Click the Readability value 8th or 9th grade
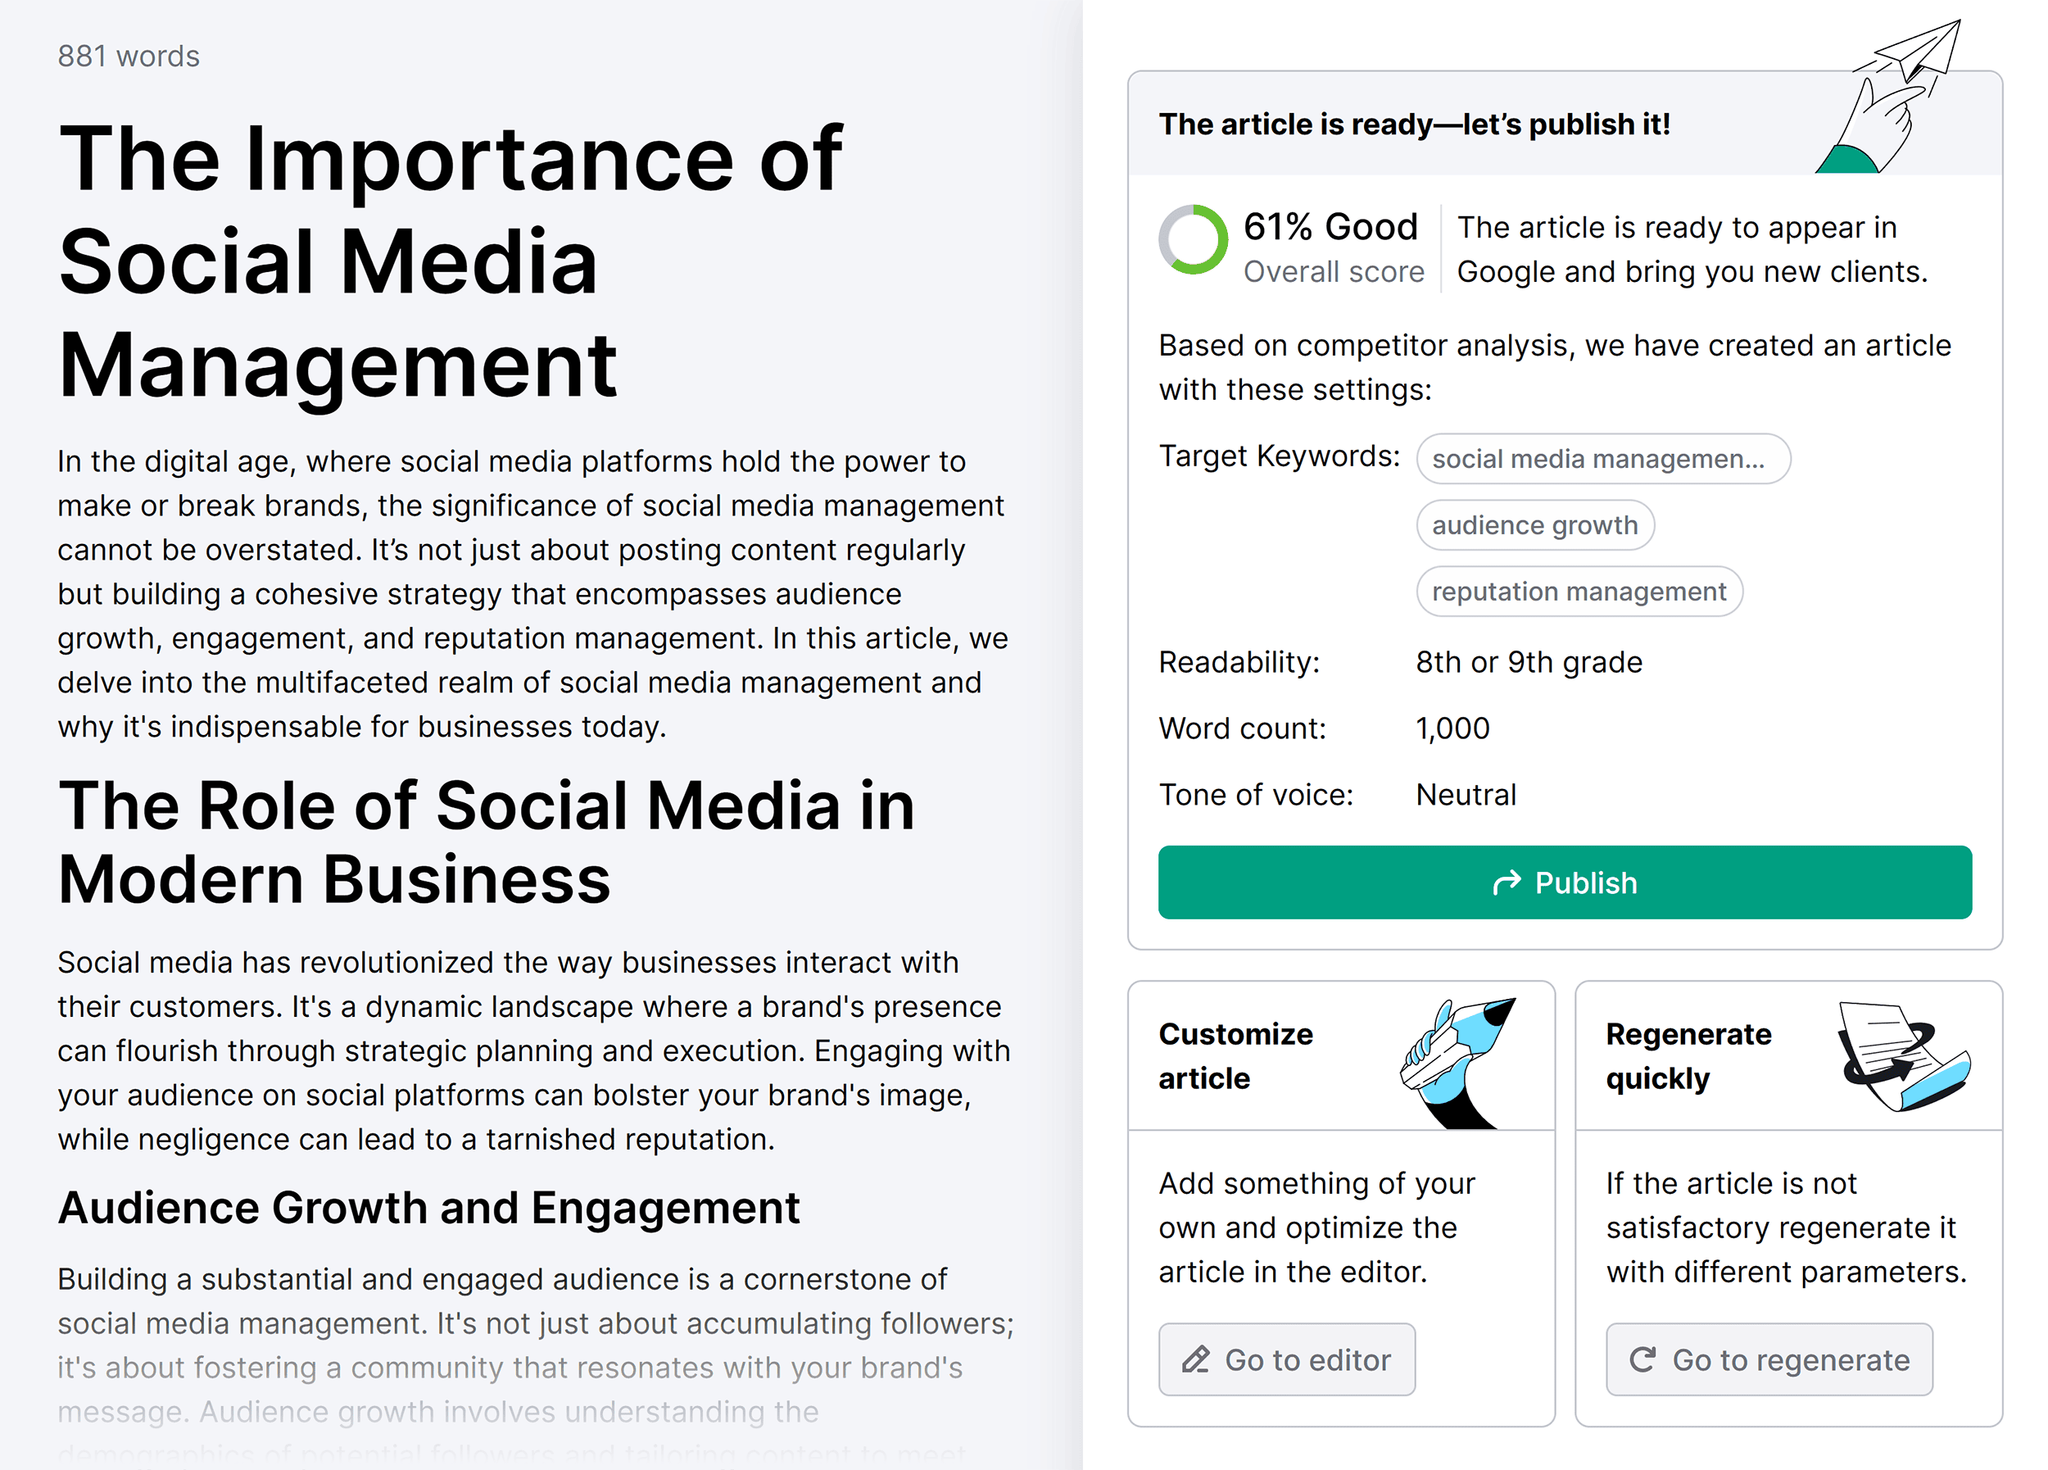 click(x=1529, y=662)
